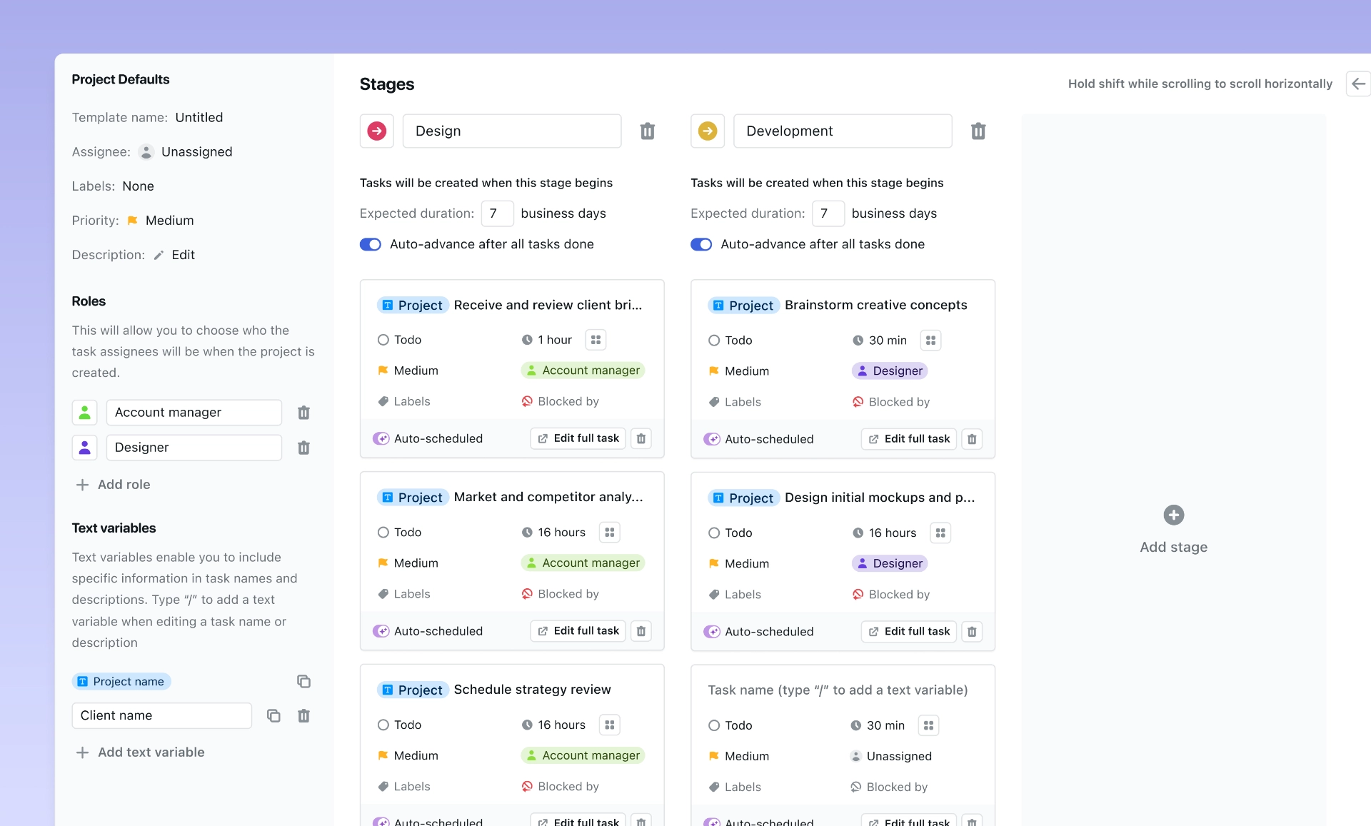The width and height of the screenshot is (1371, 826).
Task: Delete the Account manager role
Action: pos(303,413)
